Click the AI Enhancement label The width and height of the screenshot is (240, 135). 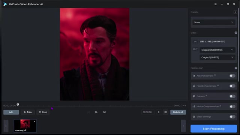tap(205, 76)
